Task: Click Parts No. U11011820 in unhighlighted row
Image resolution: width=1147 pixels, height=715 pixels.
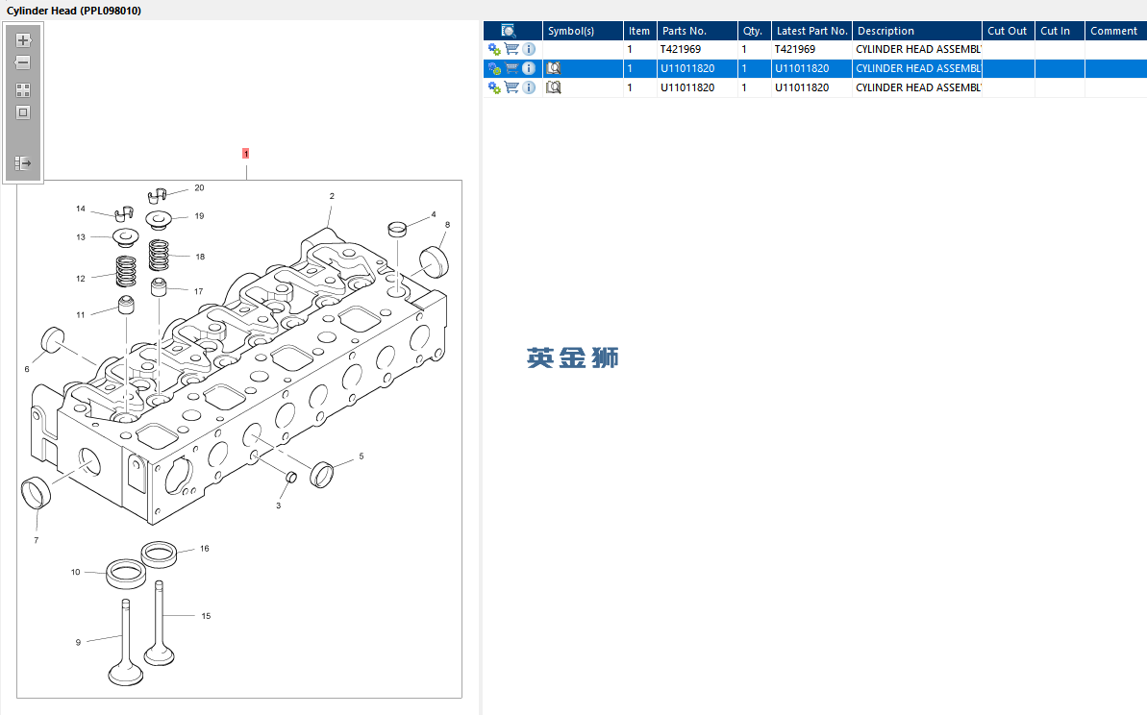Action: [697, 87]
